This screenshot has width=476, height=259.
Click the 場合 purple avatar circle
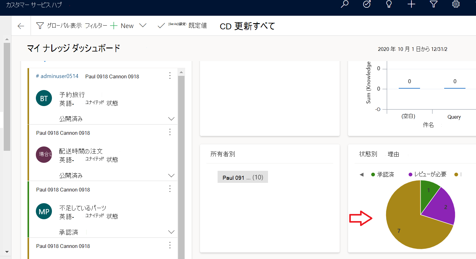44,154
